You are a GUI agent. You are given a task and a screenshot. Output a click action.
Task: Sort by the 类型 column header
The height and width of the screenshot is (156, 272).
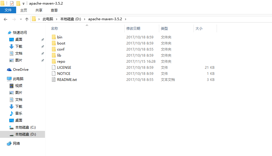(x=164, y=29)
